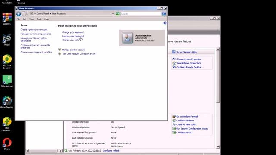Open the File menu
The image size is (276, 155).
pyautogui.click(x=18, y=19)
